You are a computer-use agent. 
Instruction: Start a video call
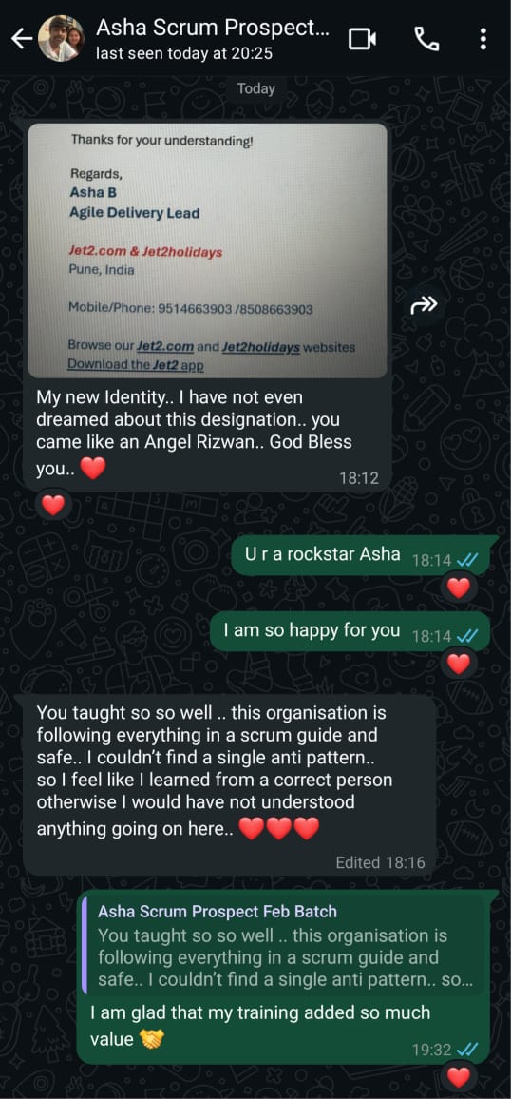(x=363, y=39)
